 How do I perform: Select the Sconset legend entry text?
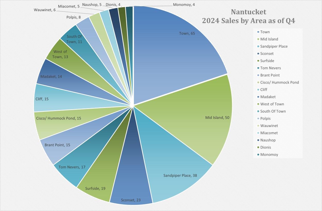(x=267, y=54)
